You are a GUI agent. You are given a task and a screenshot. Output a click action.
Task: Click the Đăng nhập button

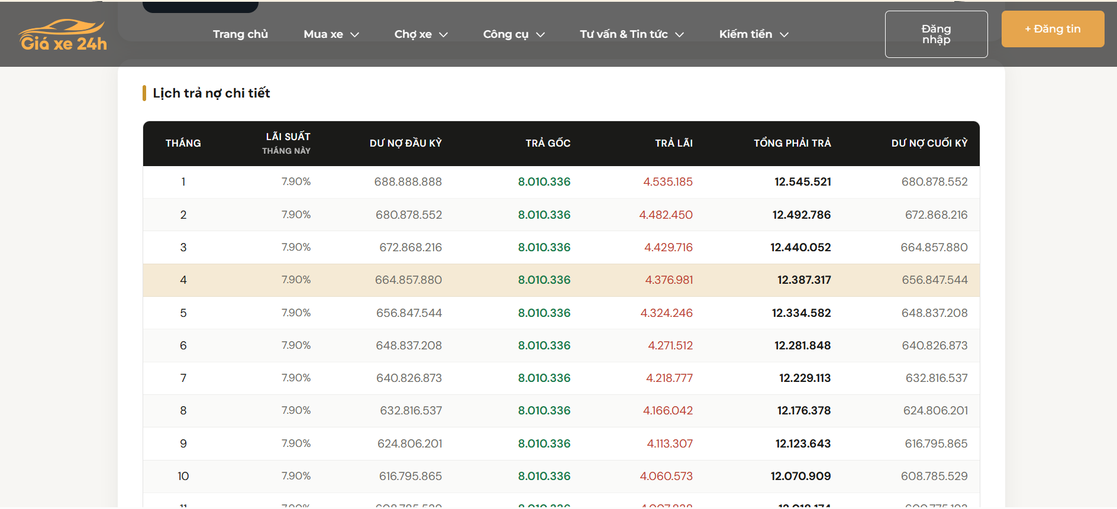coord(936,34)
